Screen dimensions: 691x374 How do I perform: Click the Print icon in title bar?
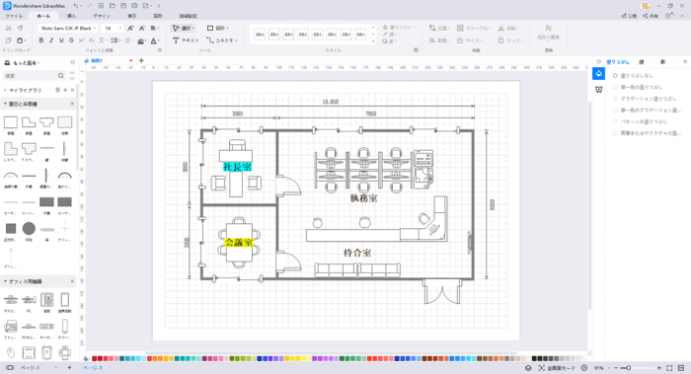(x=134, y=6)
